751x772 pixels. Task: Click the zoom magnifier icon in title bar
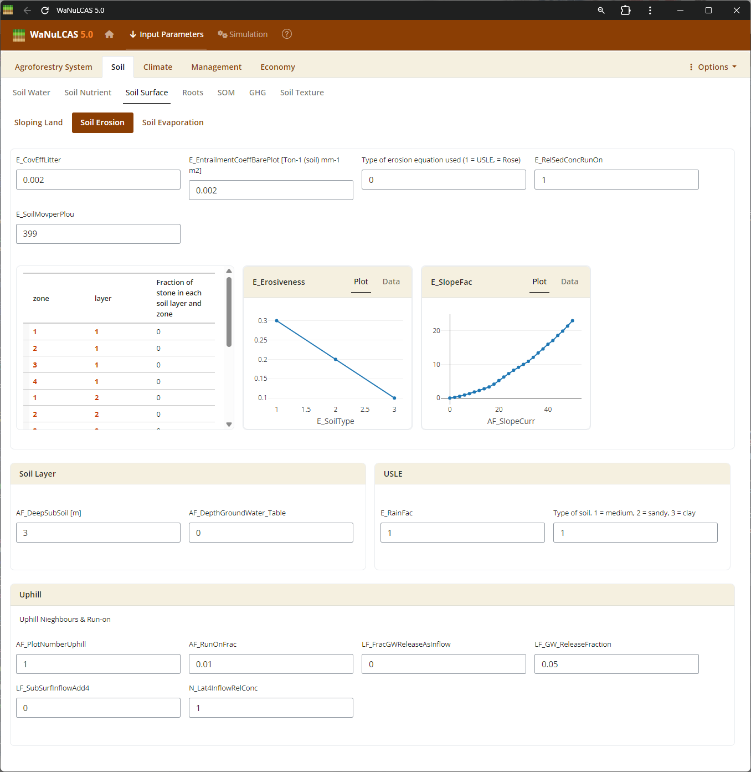[601, 11]
